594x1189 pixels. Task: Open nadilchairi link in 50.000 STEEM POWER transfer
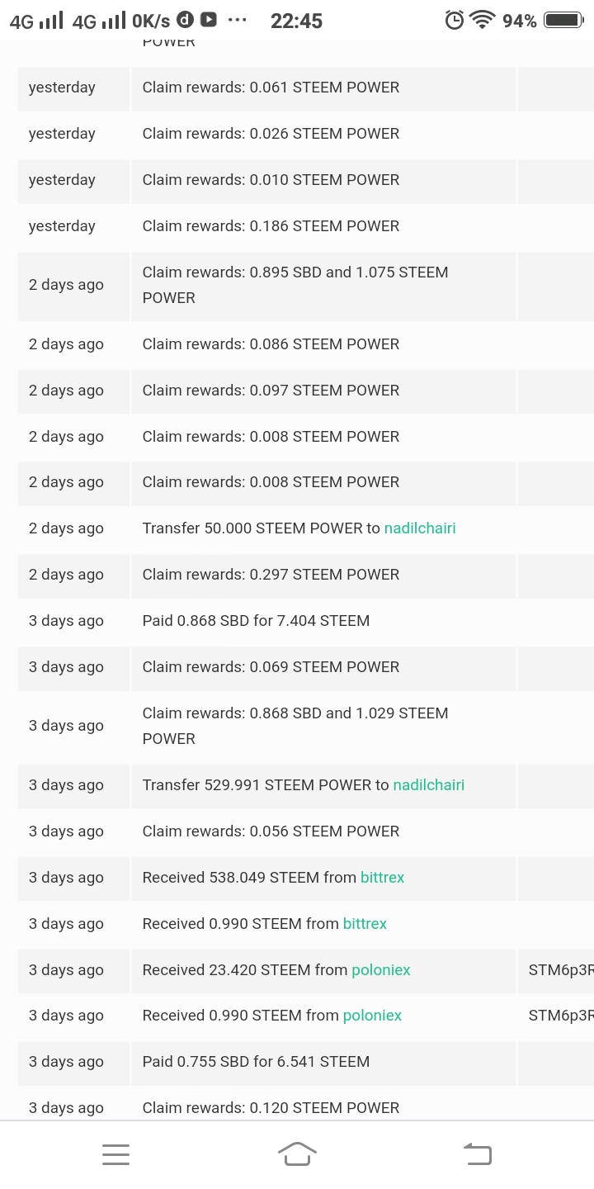coord(420,528)
